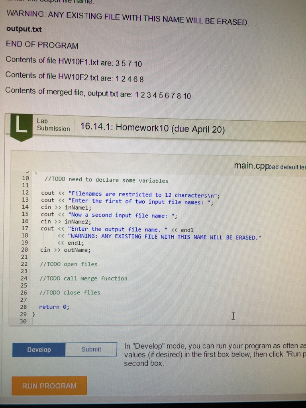Click the 'Enter the first of two' cout line
The image size is (306, 408).
[x=127, y=201]
